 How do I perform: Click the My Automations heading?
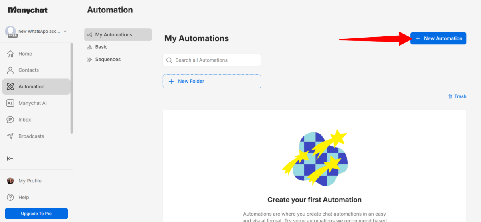(196, 38)
